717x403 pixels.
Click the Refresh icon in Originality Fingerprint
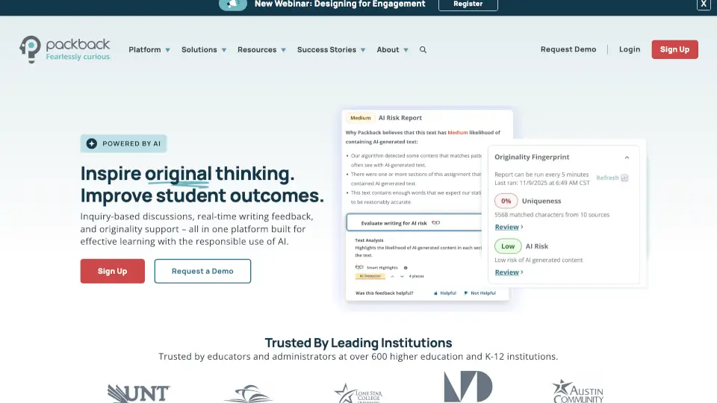click(624, 178)
